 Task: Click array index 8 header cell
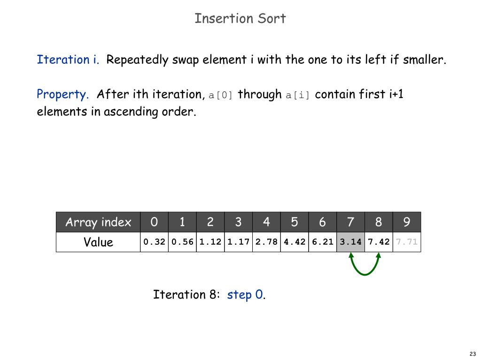tap(379, 222)
